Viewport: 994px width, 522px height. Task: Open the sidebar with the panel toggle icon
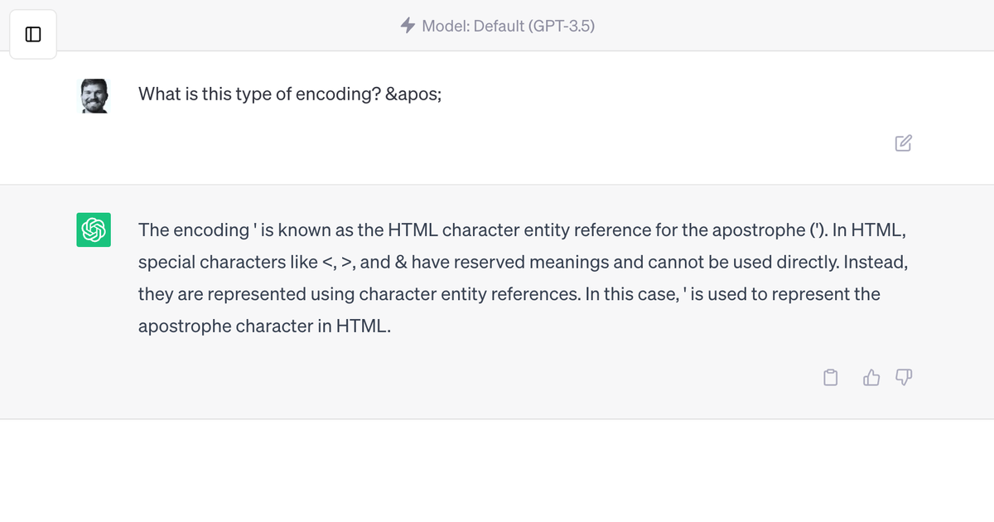33,35
